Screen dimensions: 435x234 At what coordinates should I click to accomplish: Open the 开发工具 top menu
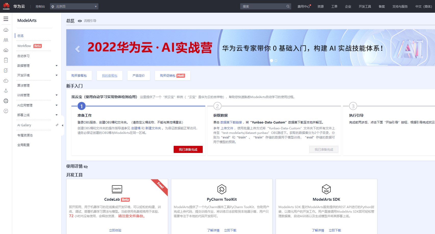coord(365,7)
